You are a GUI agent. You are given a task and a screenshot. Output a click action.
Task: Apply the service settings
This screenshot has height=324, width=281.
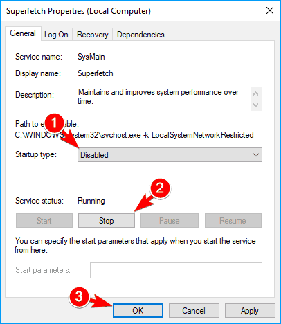(250, 311)
